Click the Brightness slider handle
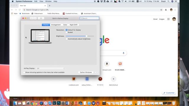 tap(87, 36)
